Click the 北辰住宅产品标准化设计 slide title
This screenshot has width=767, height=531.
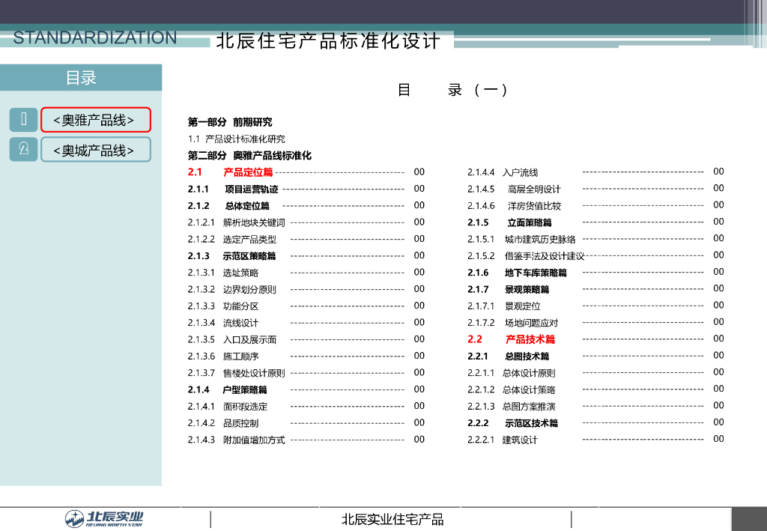coord(328,41)
